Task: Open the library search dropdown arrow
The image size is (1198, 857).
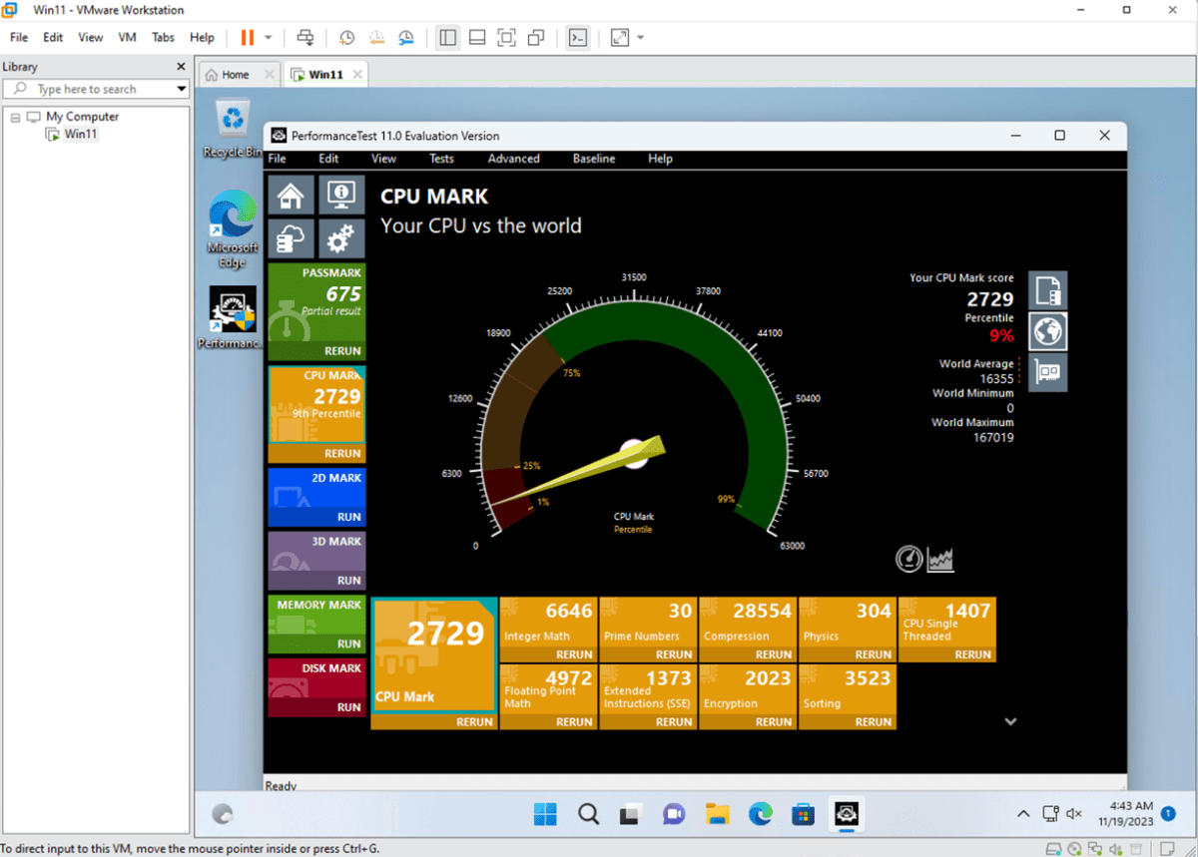Action: 182,89
